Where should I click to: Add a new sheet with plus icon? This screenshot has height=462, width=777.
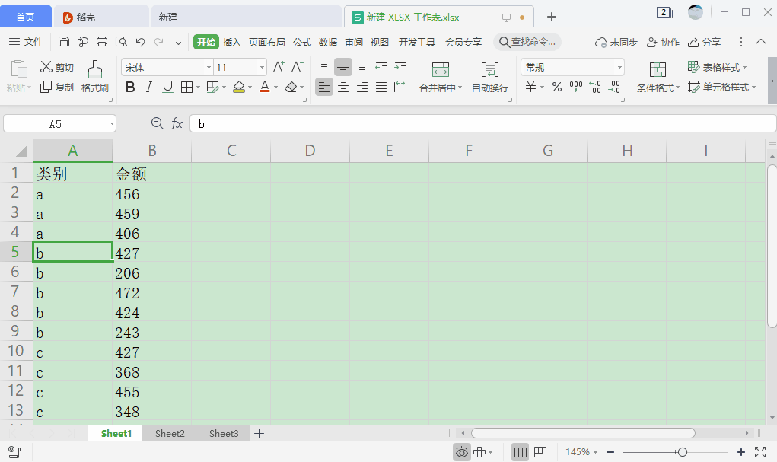pyautogui.click(x=260, y=434)
